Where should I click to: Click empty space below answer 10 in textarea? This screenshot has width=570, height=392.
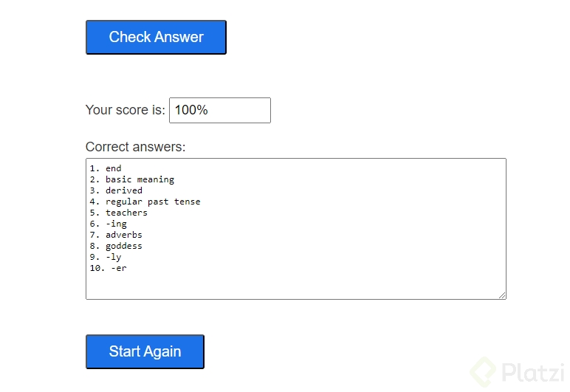point(295,284)
